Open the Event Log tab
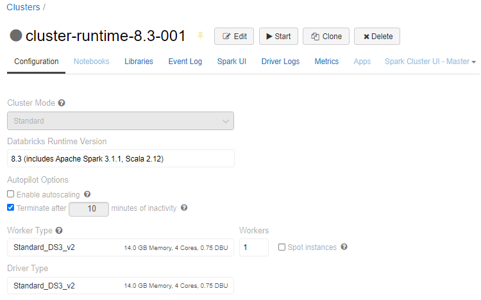This screenshot has width=481, height=300. point(185,62)
